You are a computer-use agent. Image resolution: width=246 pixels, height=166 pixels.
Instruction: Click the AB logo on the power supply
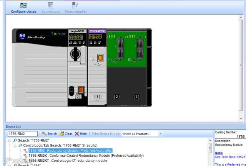tap(22, 36)
